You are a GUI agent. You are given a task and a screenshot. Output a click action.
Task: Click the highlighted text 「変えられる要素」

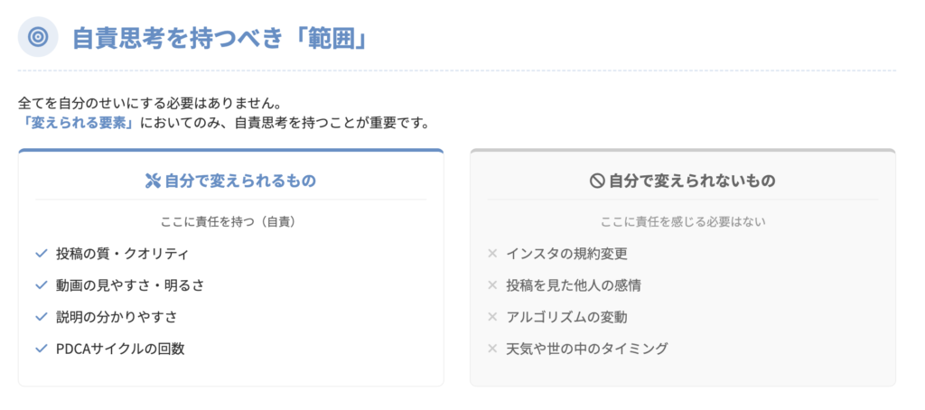tap(76, 122)
